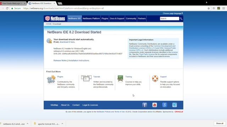The height and width of the screenshot is (127, 227).
Task: Select the NetBeans IDE Download tab
Action: 42,3
